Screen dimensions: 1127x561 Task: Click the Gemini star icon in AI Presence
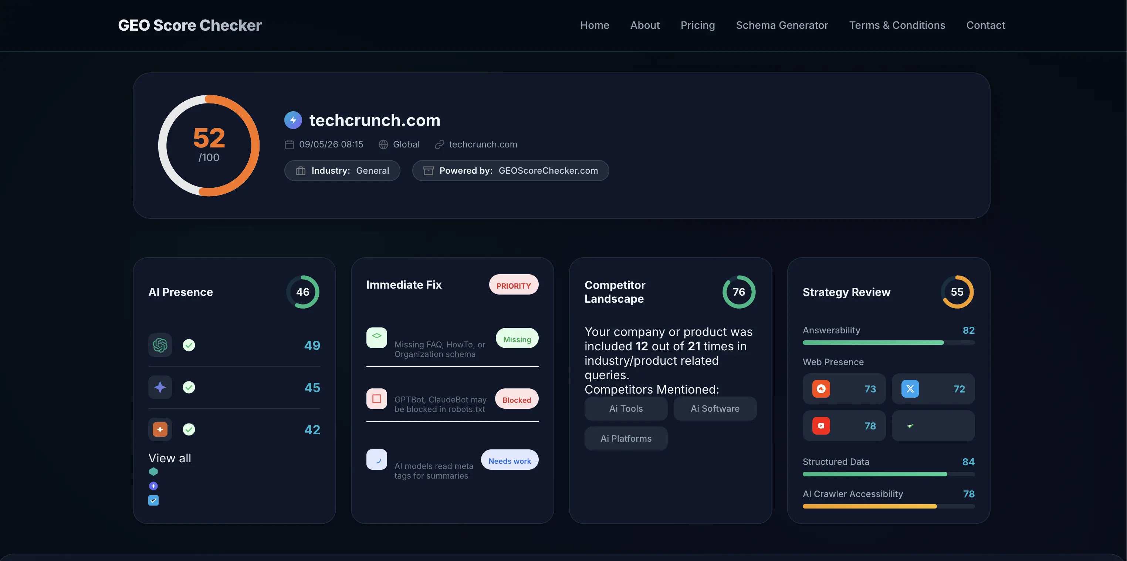pyautogui.click(x=160, y=387)
